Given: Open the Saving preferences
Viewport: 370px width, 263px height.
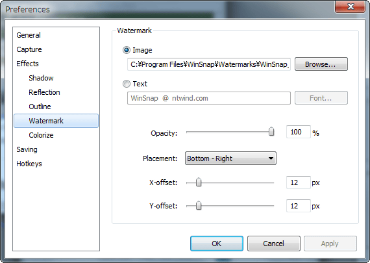Looking at the screenshot, I should coord(27,149).
